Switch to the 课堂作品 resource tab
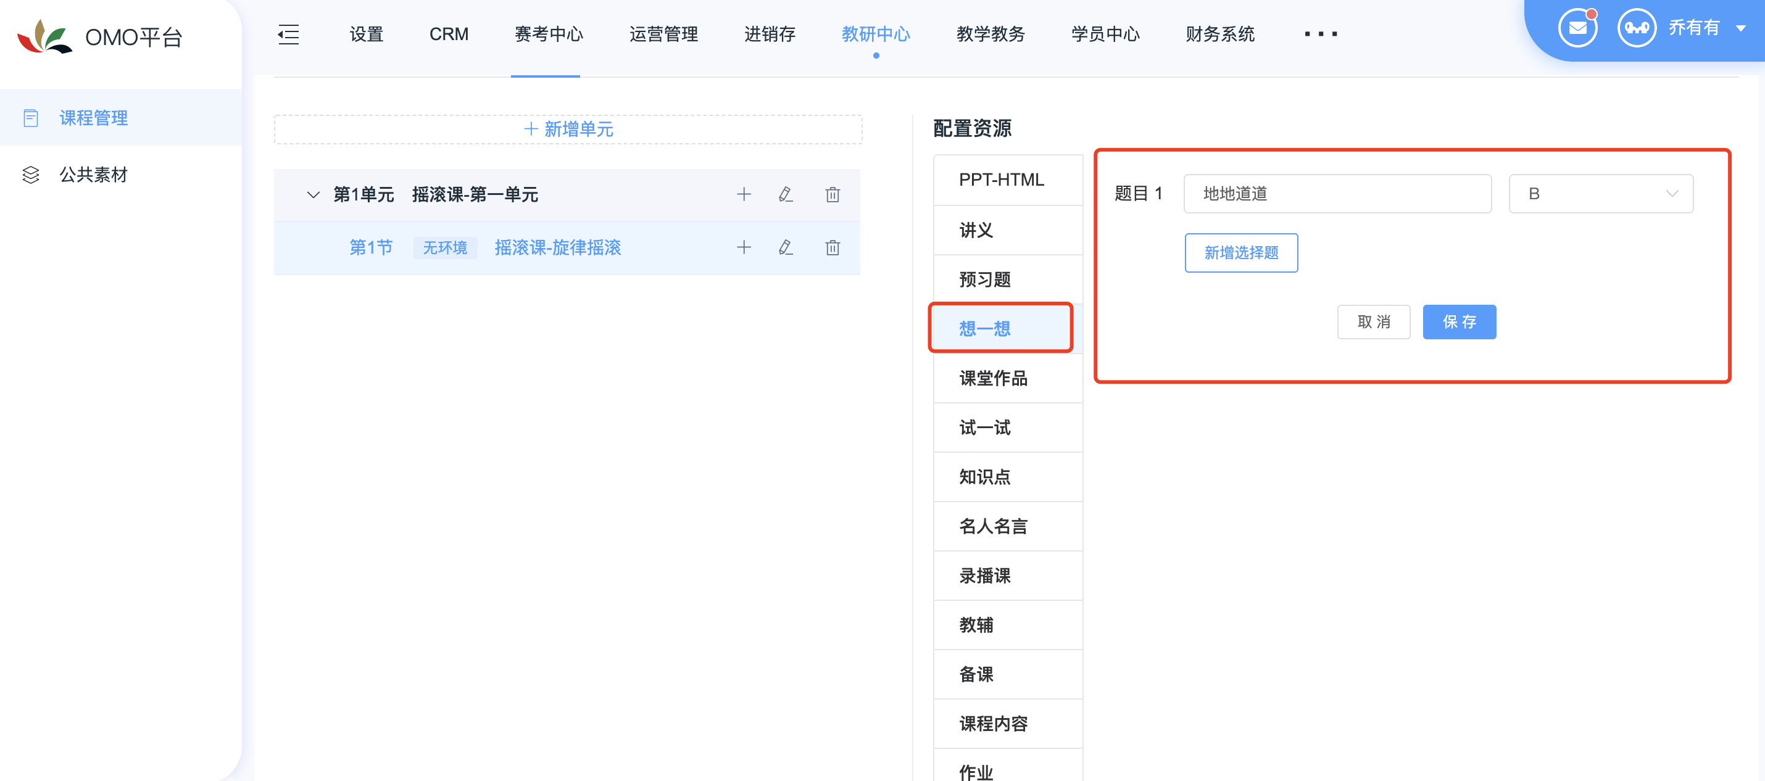 click(1008, 378)
